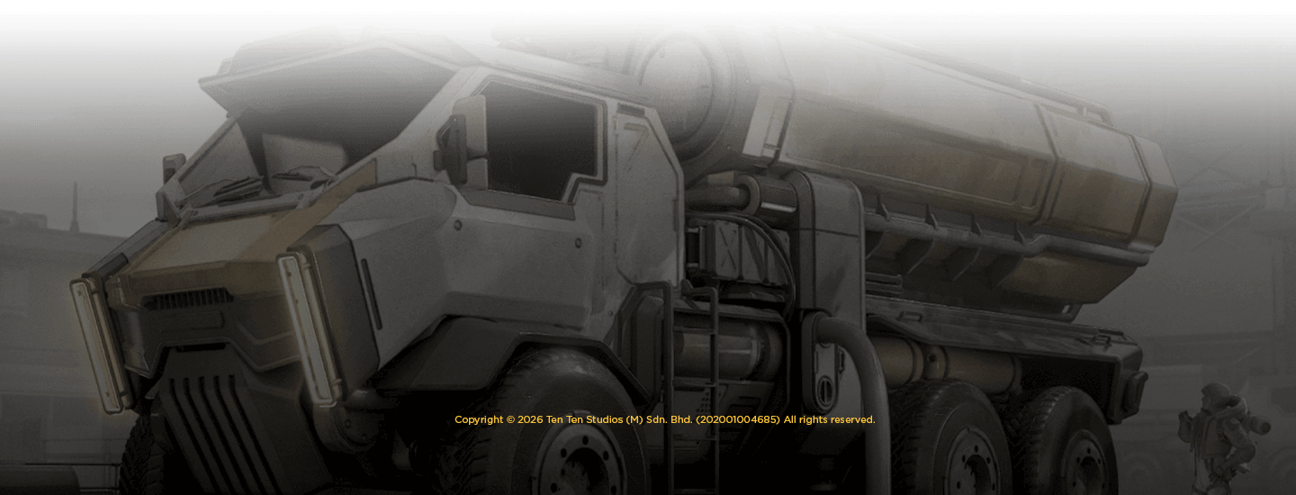Select the registration number 202001004685
The height and width of the screenshot is (495, 1296).
pos(738,419)
